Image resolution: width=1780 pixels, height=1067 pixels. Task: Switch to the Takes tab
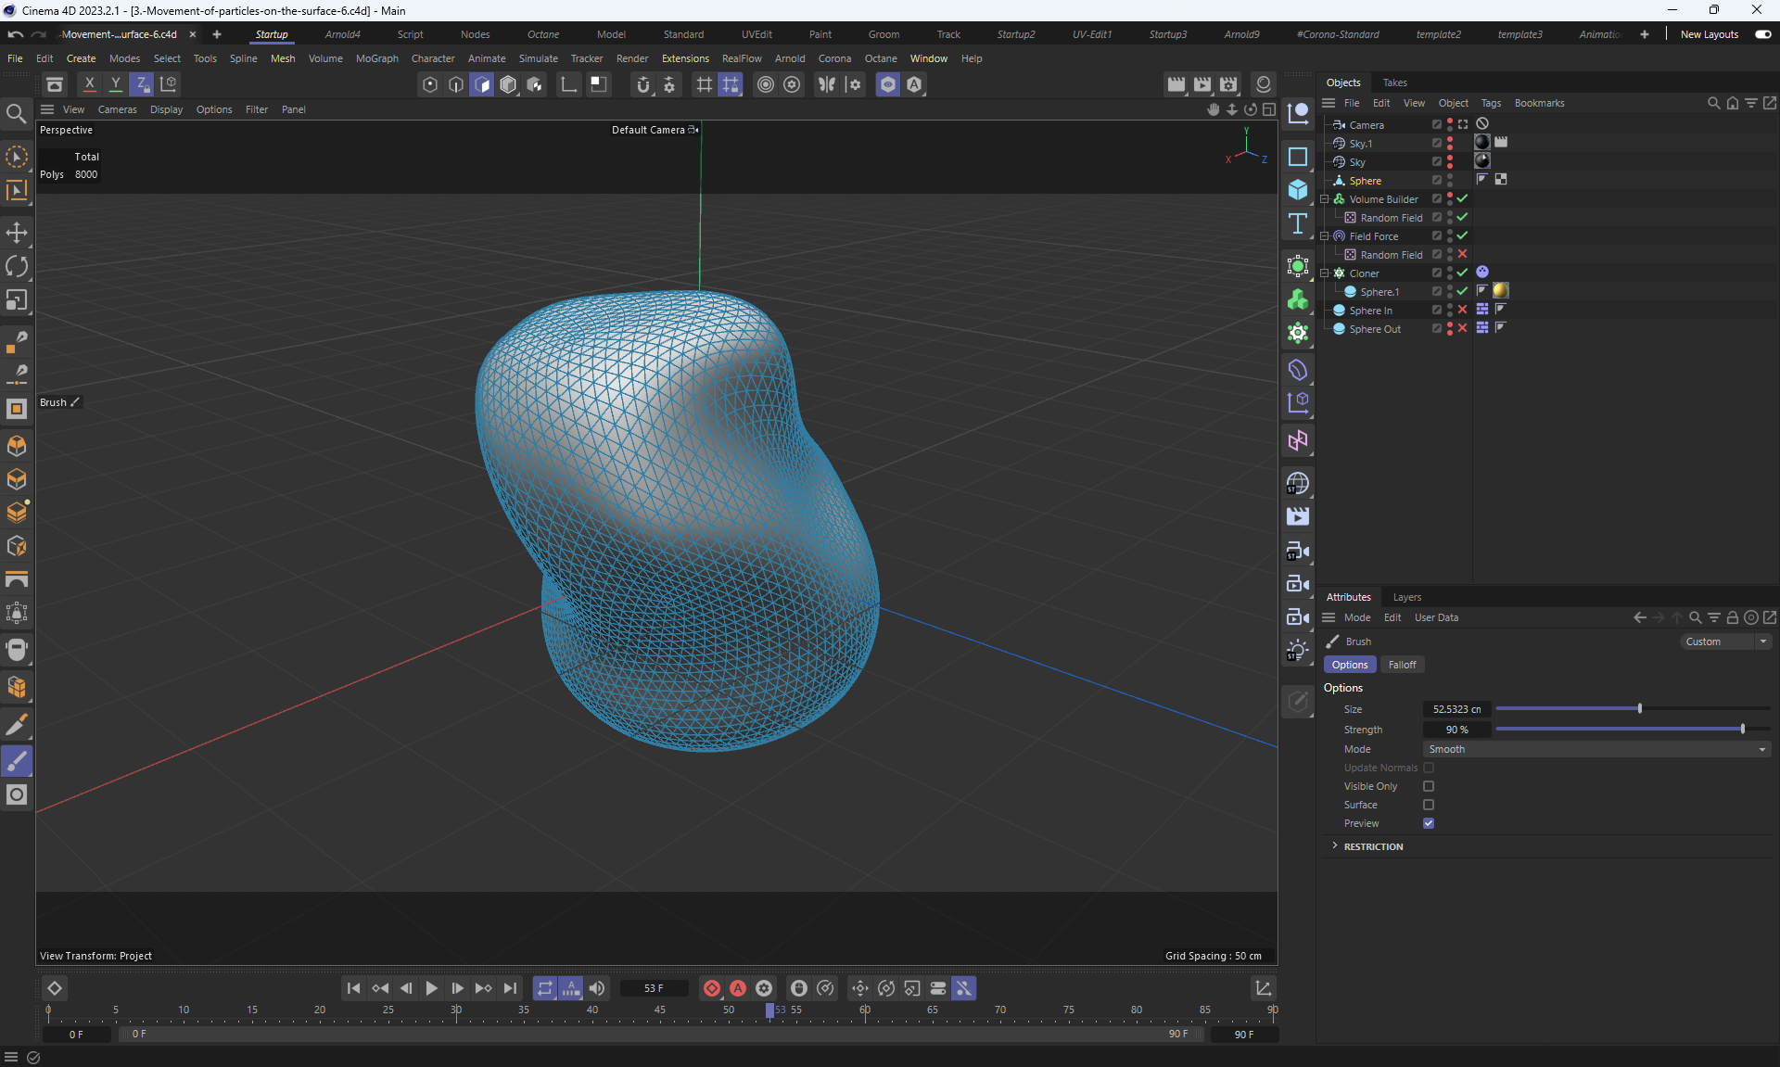coord(1394,83)
